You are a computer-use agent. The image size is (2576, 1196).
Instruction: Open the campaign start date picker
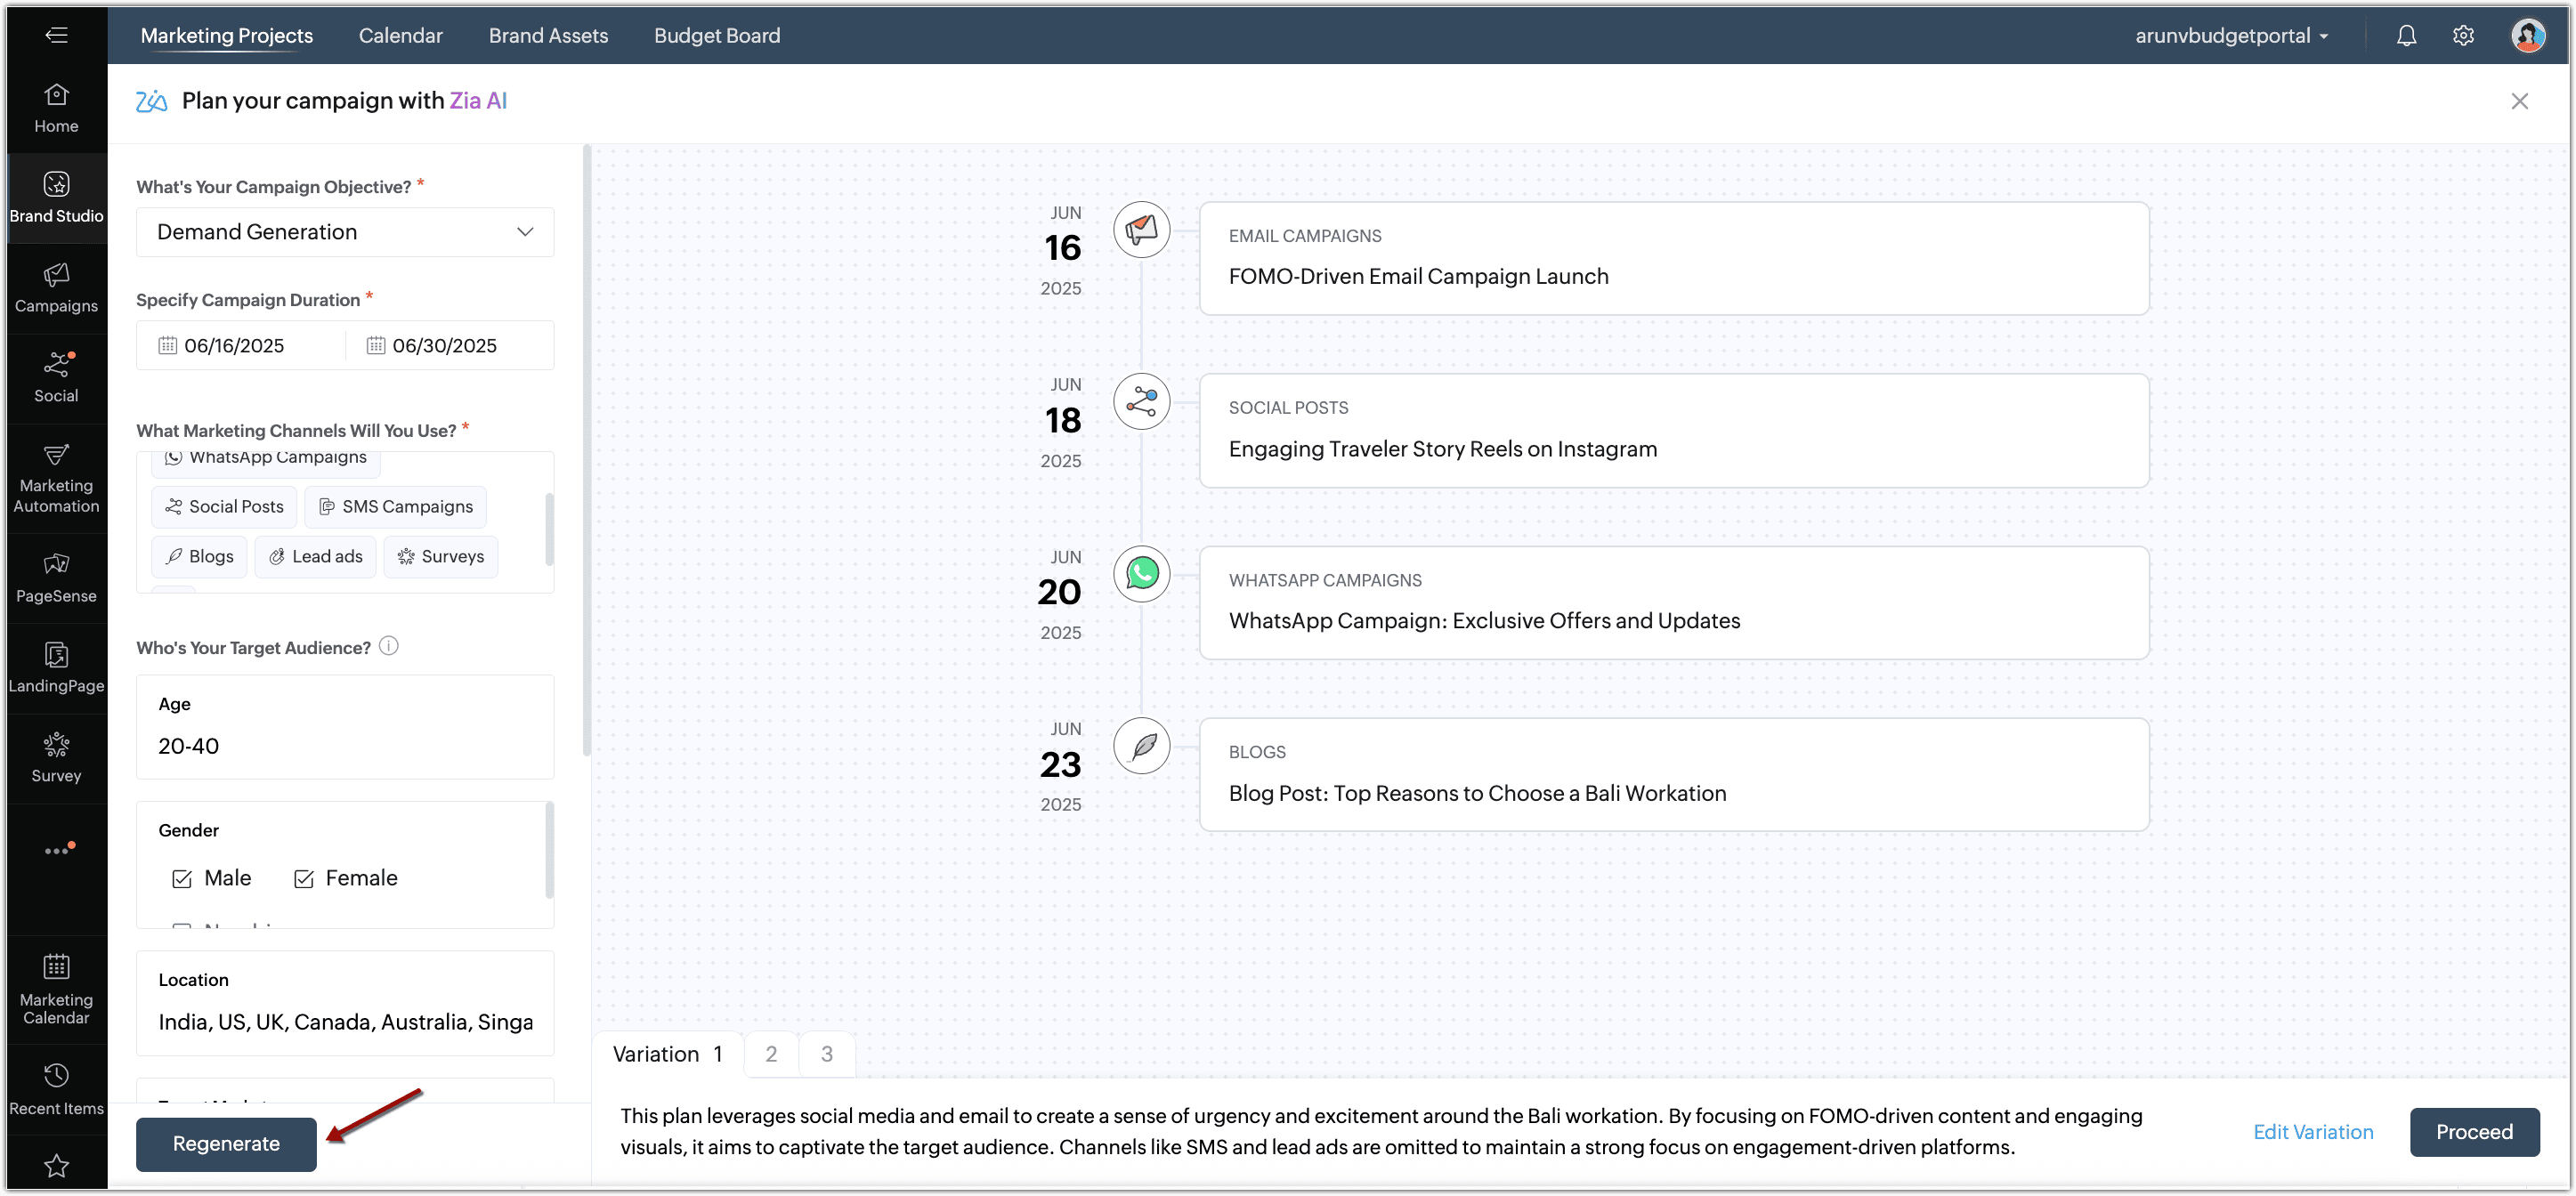(x=234, y=345)
